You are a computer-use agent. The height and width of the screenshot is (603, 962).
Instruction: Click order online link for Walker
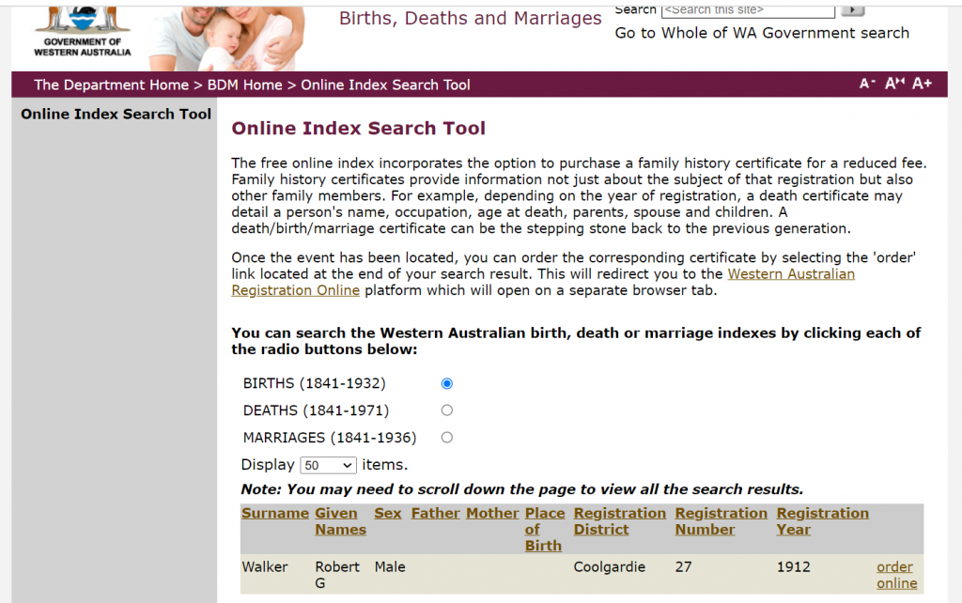click(x=895, y=575)
